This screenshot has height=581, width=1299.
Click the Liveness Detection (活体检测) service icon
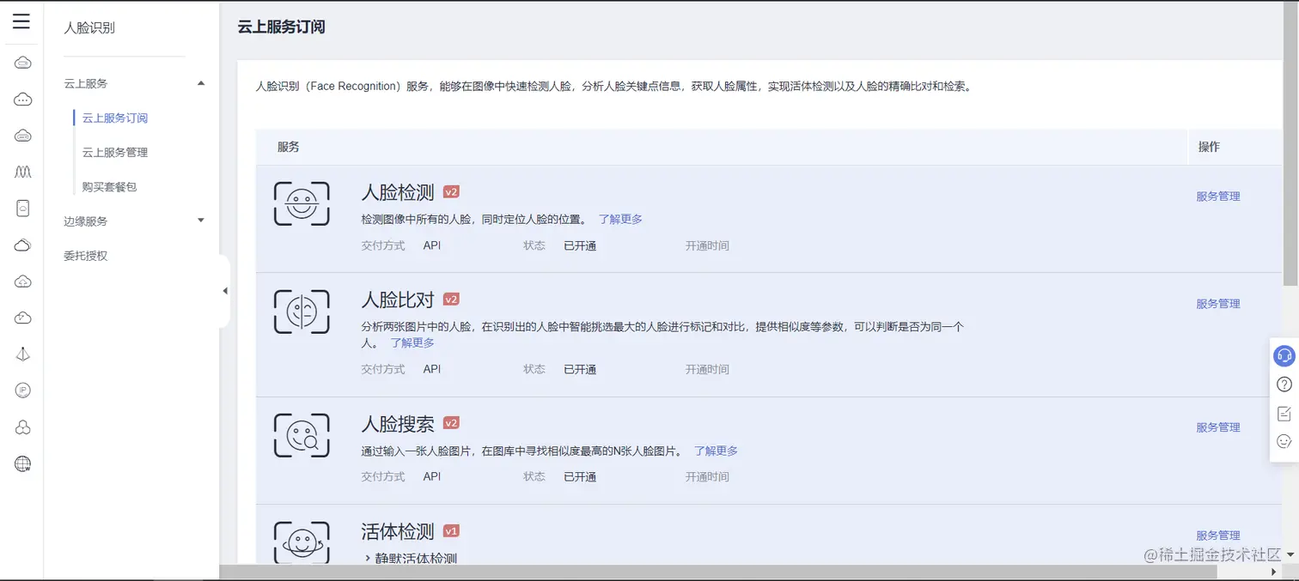[302, 542]
